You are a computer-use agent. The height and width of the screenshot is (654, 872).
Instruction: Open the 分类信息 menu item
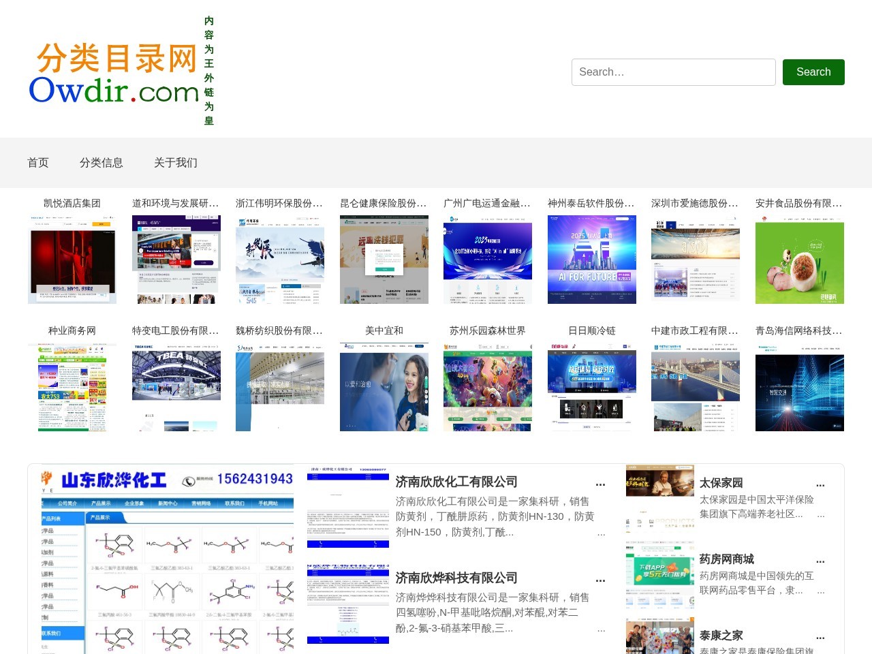tap(102, 163)
